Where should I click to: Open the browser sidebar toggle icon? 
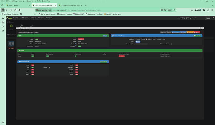3,10
